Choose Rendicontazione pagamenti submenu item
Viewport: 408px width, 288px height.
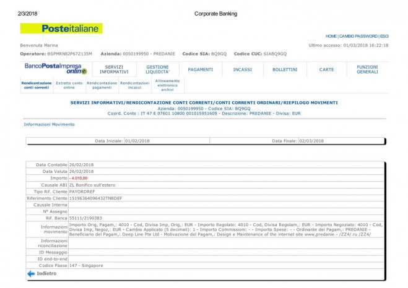[102, 85]
